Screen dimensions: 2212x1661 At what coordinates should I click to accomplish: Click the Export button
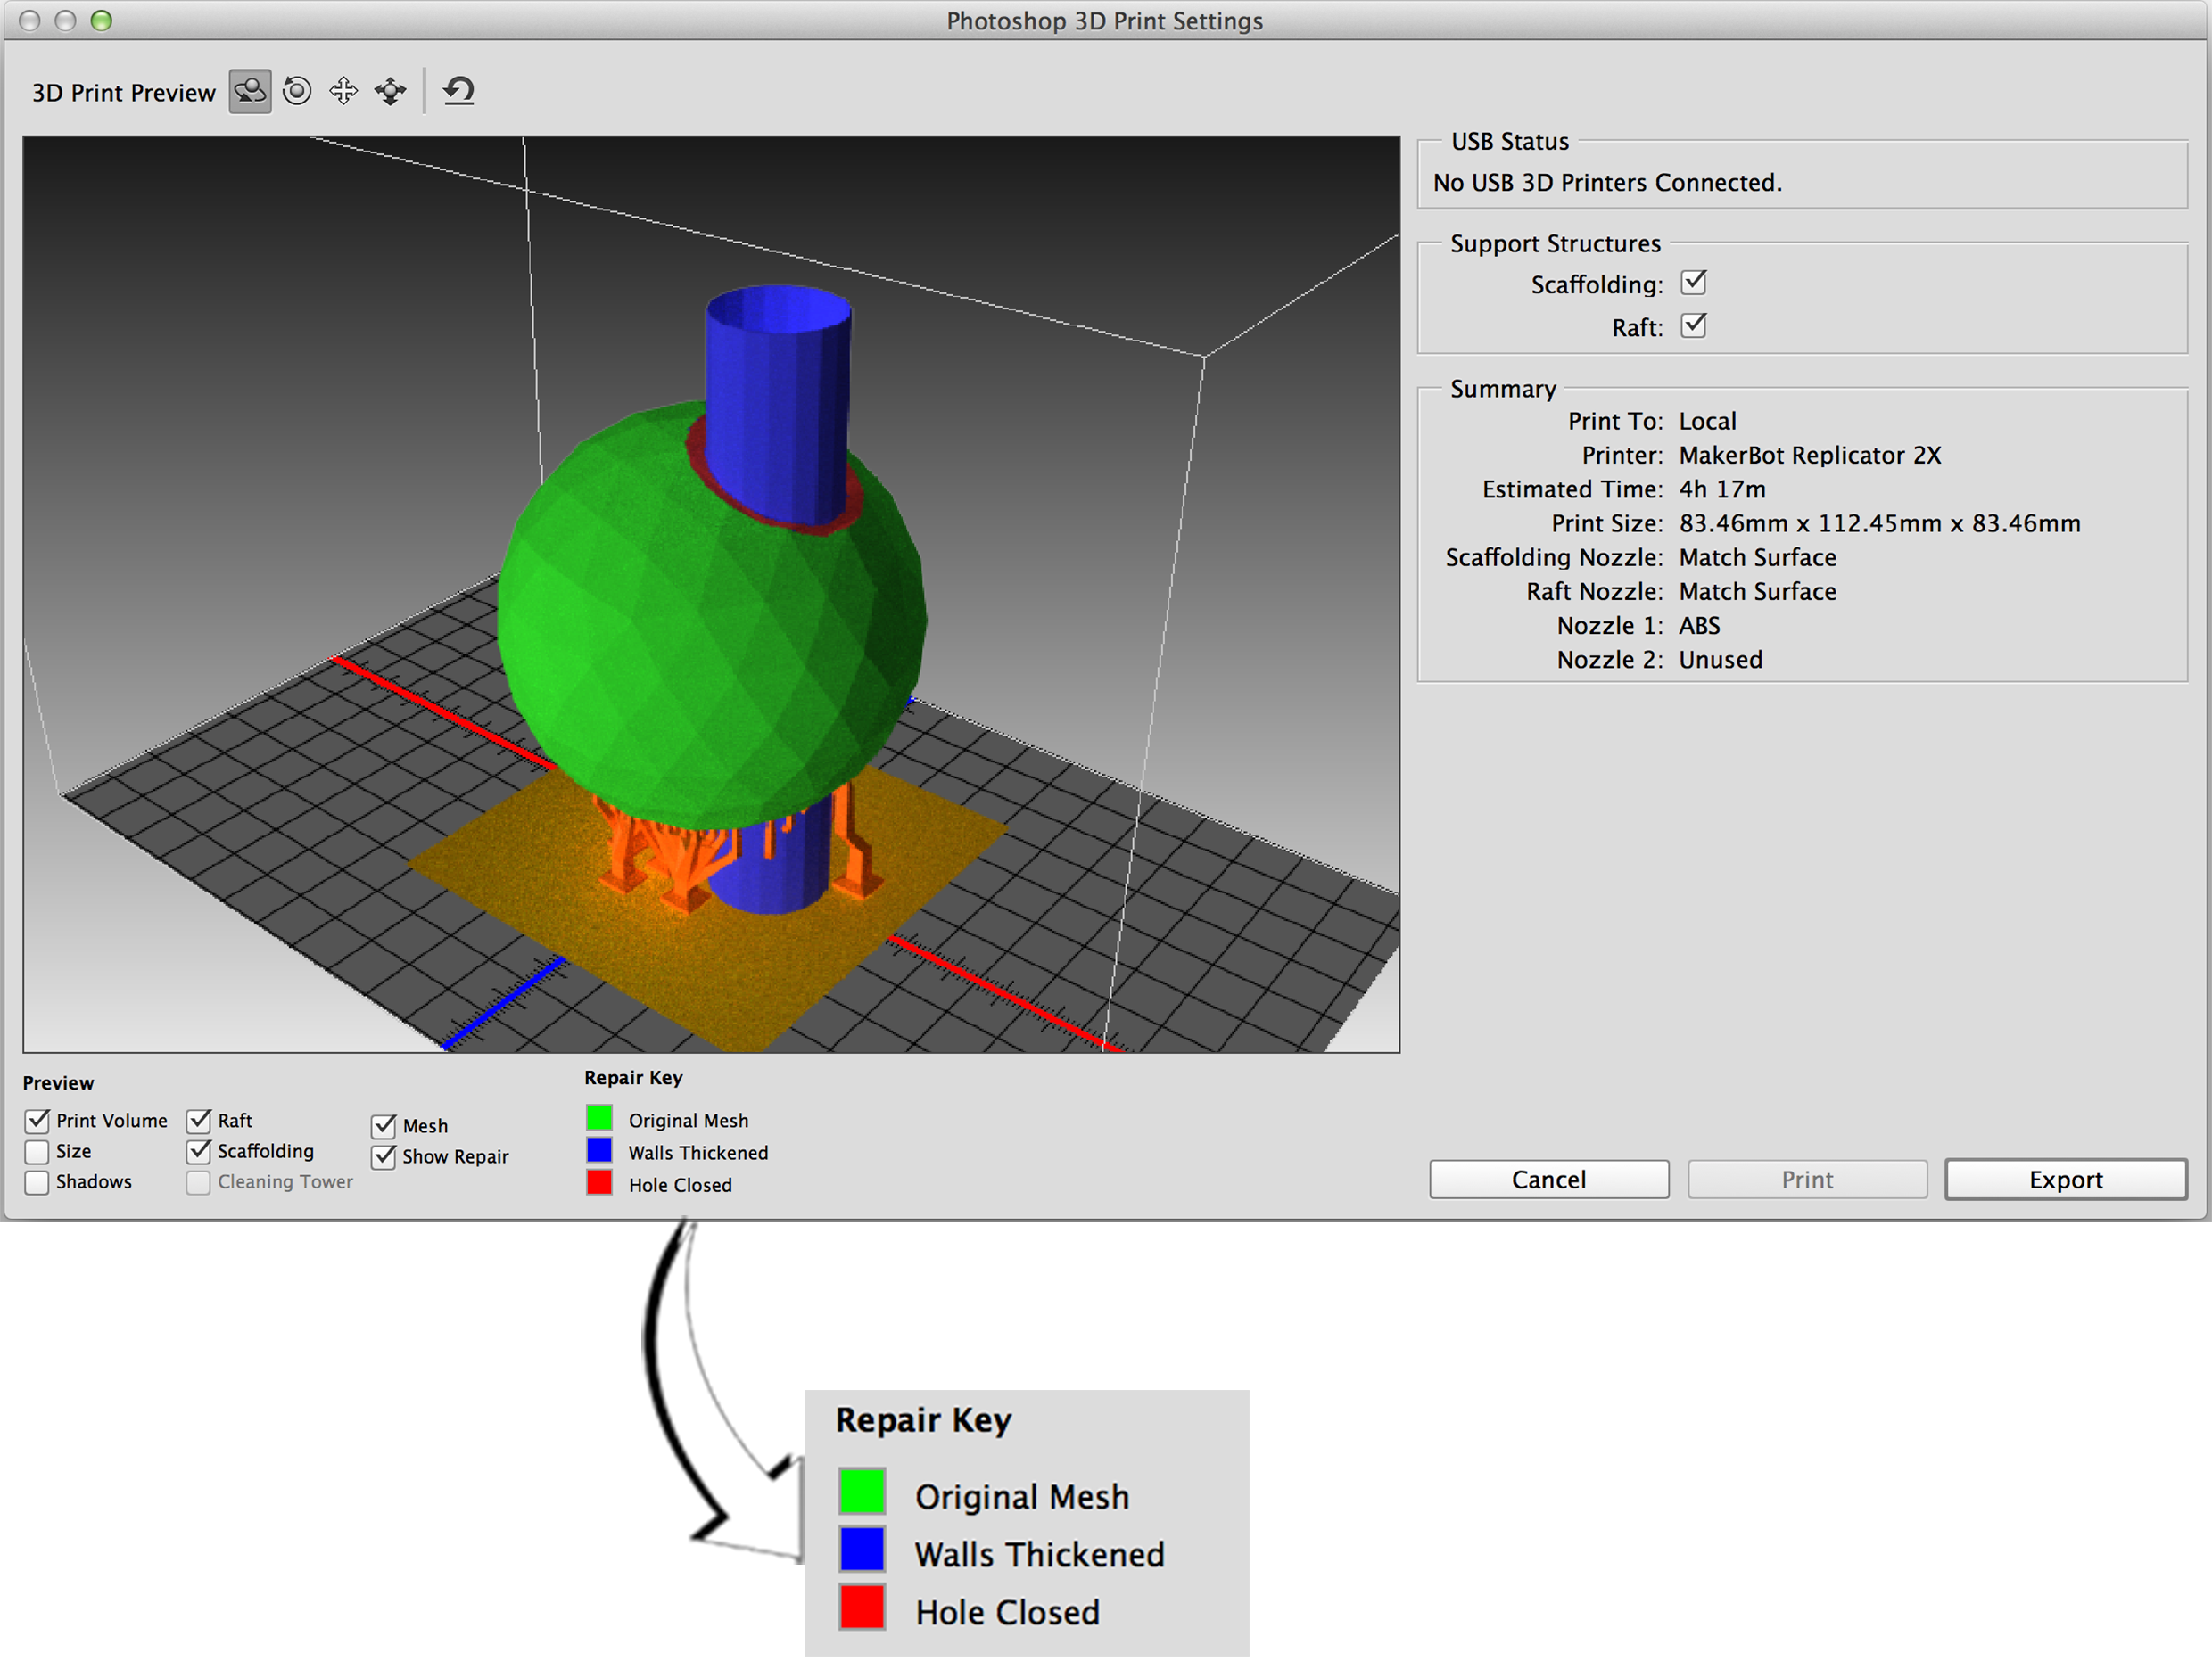tap(2065, 1180)
